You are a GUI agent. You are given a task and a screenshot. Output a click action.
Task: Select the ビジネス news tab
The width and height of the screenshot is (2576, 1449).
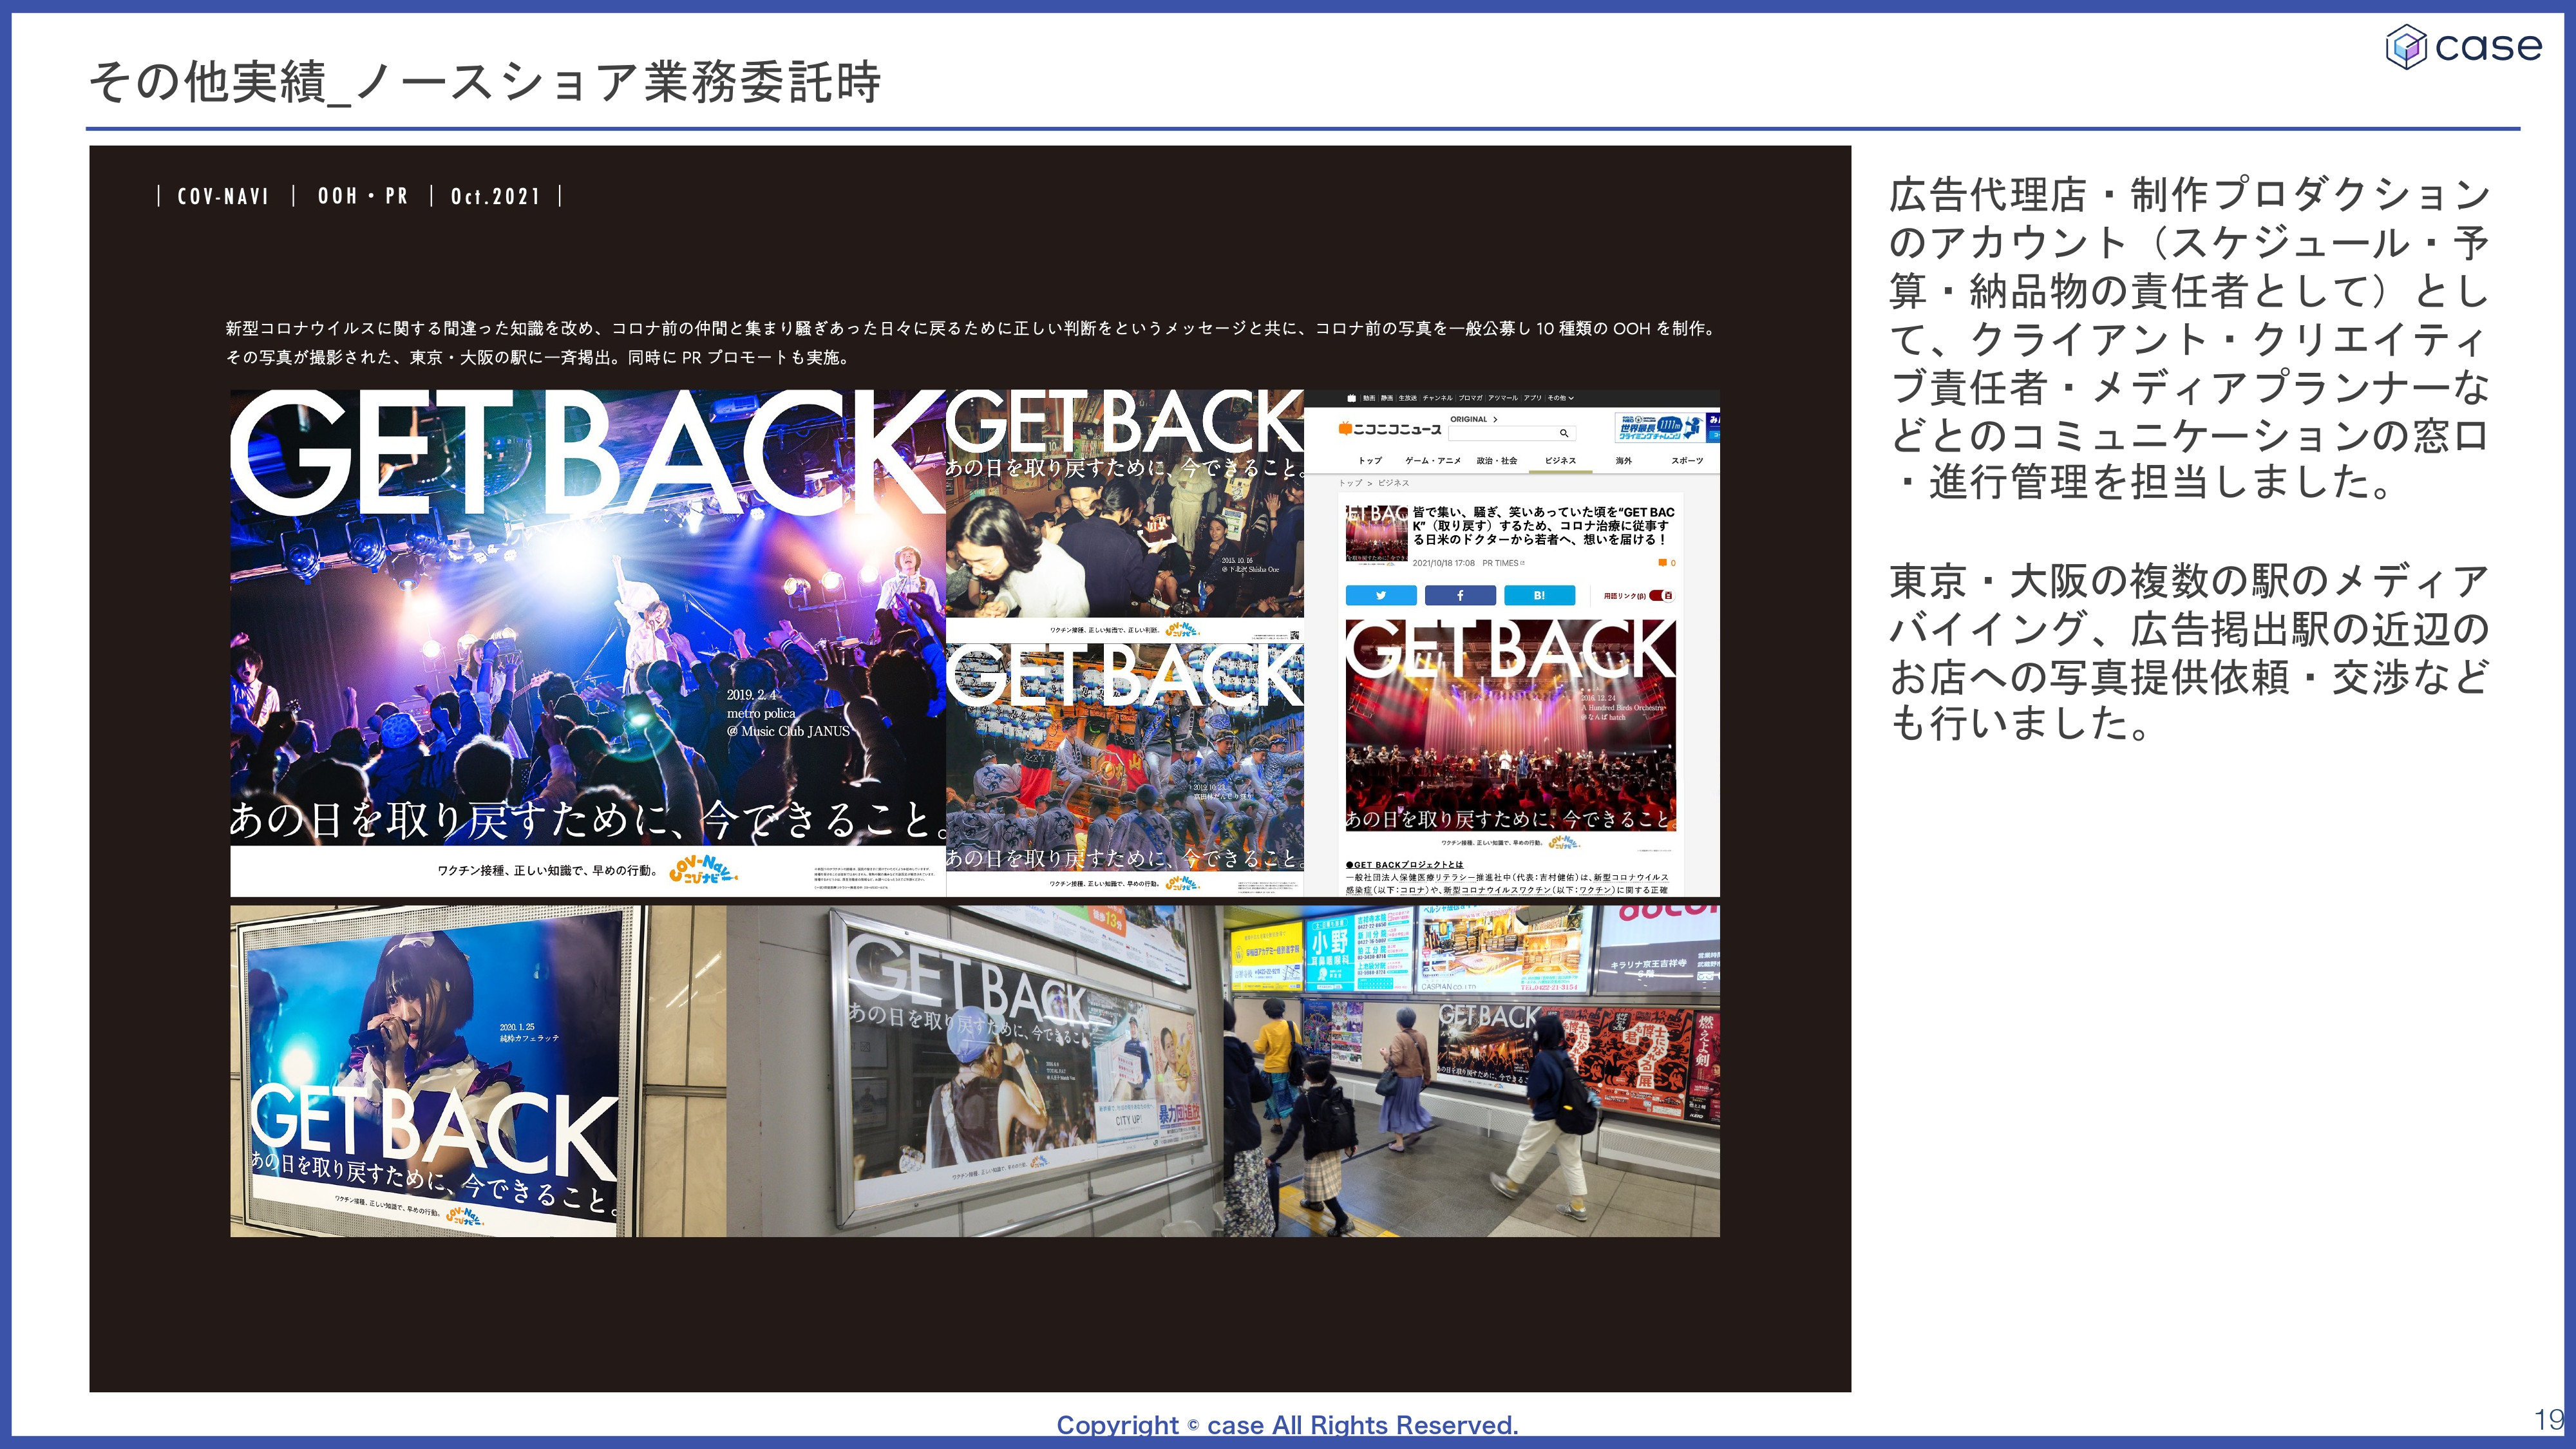click(1560, 461)
